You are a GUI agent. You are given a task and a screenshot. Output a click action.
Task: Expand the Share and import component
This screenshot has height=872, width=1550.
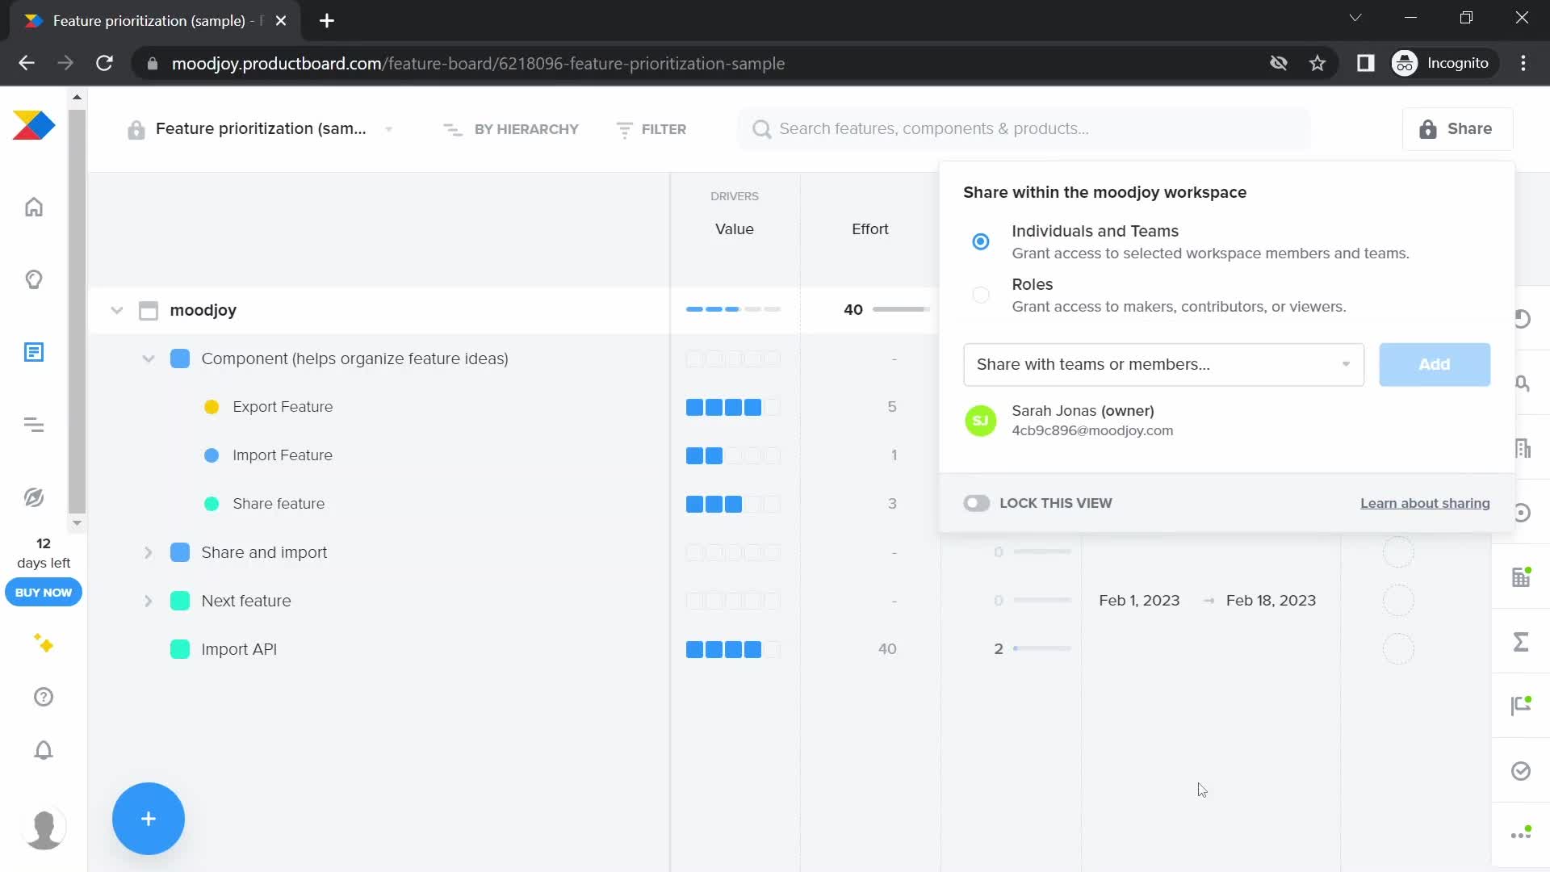pos(149,552)
